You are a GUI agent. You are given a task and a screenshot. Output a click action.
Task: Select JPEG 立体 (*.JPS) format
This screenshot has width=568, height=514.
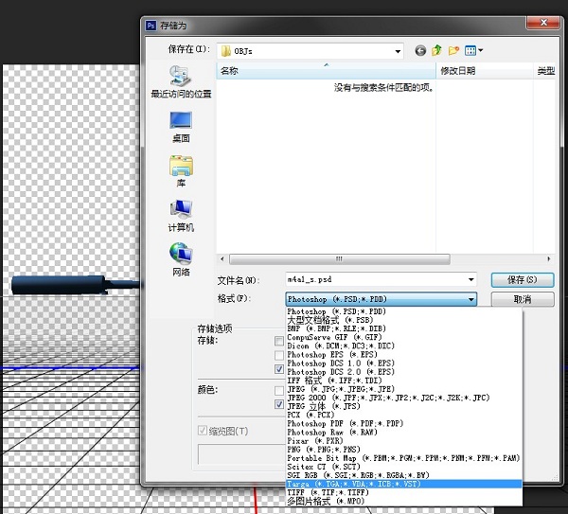click(x=404, y=406)
